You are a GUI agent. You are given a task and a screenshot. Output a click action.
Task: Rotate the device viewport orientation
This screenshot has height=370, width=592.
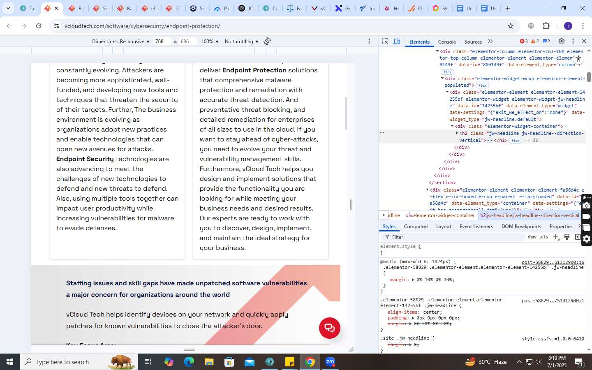pos(267,41)
